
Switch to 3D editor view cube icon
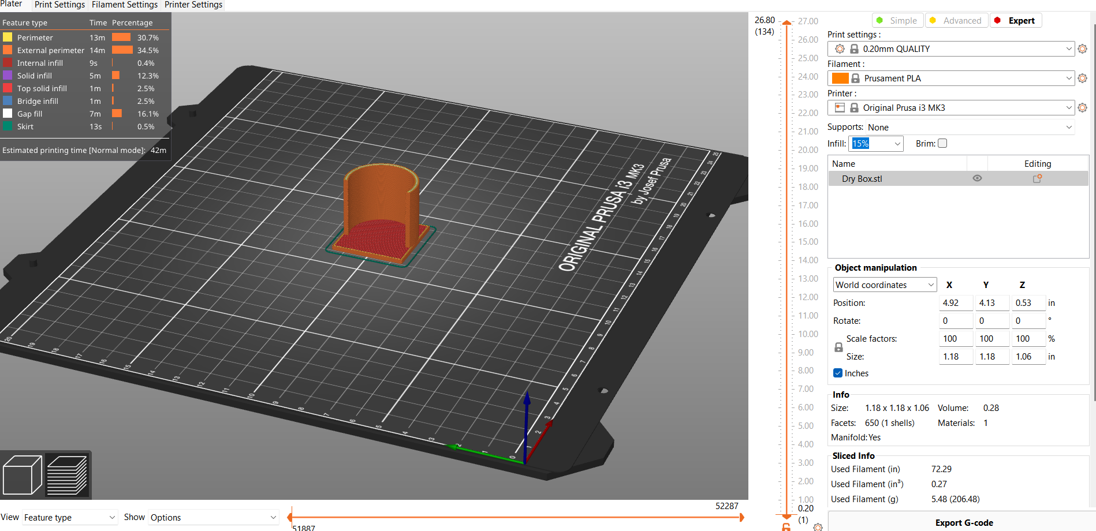point(23,475)
